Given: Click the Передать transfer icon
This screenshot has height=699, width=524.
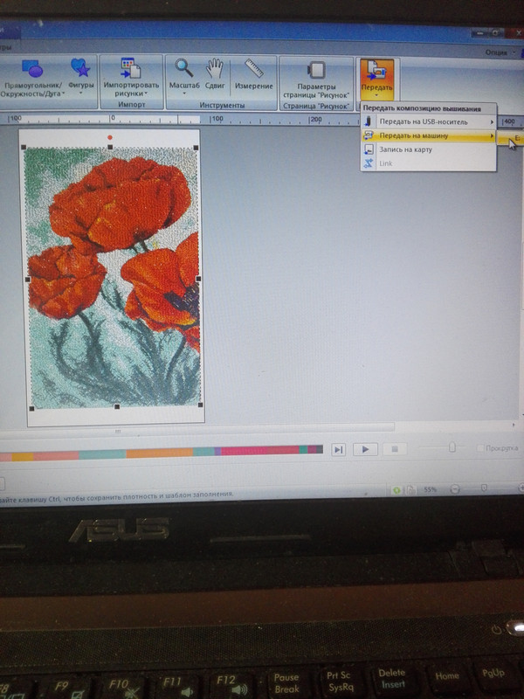Looking at the screenshot, I should (x=376, y=71).
